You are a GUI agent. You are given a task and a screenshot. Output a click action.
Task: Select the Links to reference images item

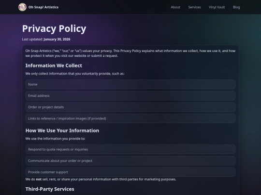tap(130, 118)
